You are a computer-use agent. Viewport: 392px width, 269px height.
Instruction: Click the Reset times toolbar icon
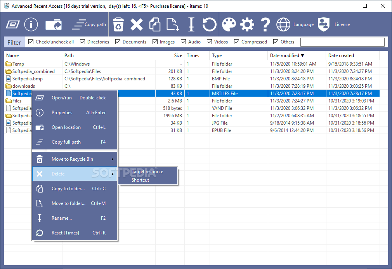click(x=209, y=24)
